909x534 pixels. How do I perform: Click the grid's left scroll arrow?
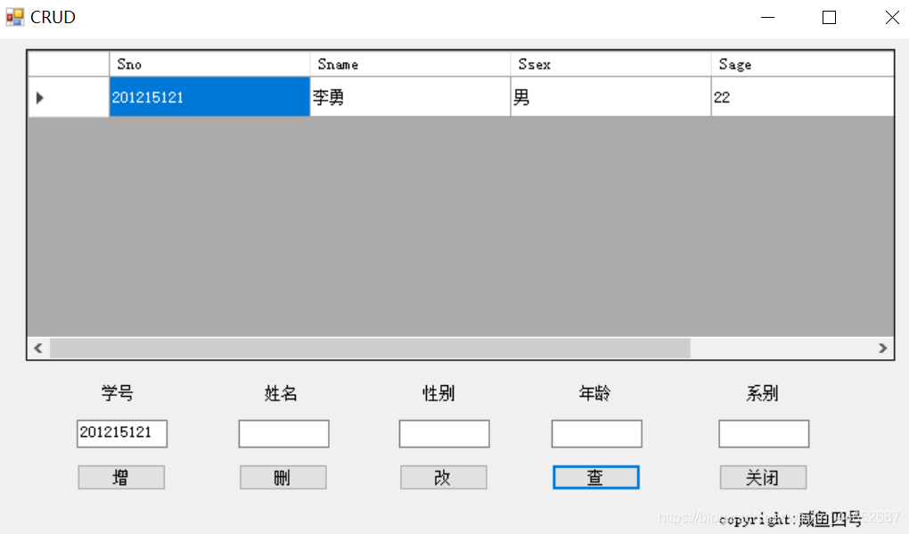click(x=38, y=348)
